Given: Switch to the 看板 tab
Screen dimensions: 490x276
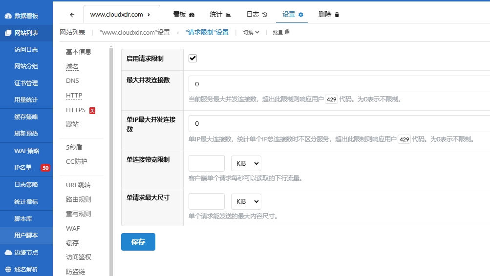Looking at the screenshot, I should [184, 15].
